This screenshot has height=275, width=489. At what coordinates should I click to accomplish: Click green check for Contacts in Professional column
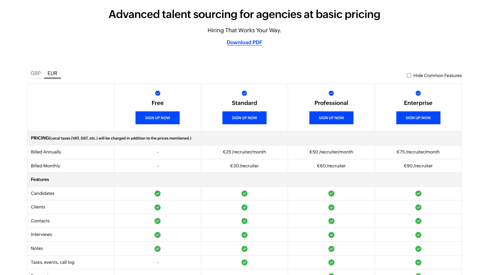pos(331,221)
